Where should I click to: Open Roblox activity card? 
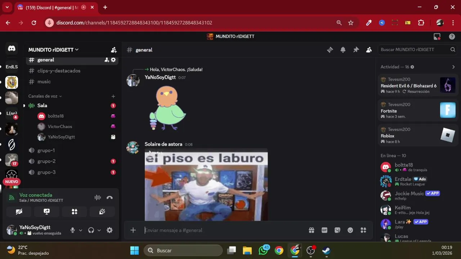point(418,135)
